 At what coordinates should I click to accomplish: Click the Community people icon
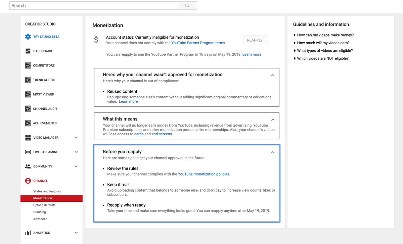pyautogui.click(x=28, y=166)
